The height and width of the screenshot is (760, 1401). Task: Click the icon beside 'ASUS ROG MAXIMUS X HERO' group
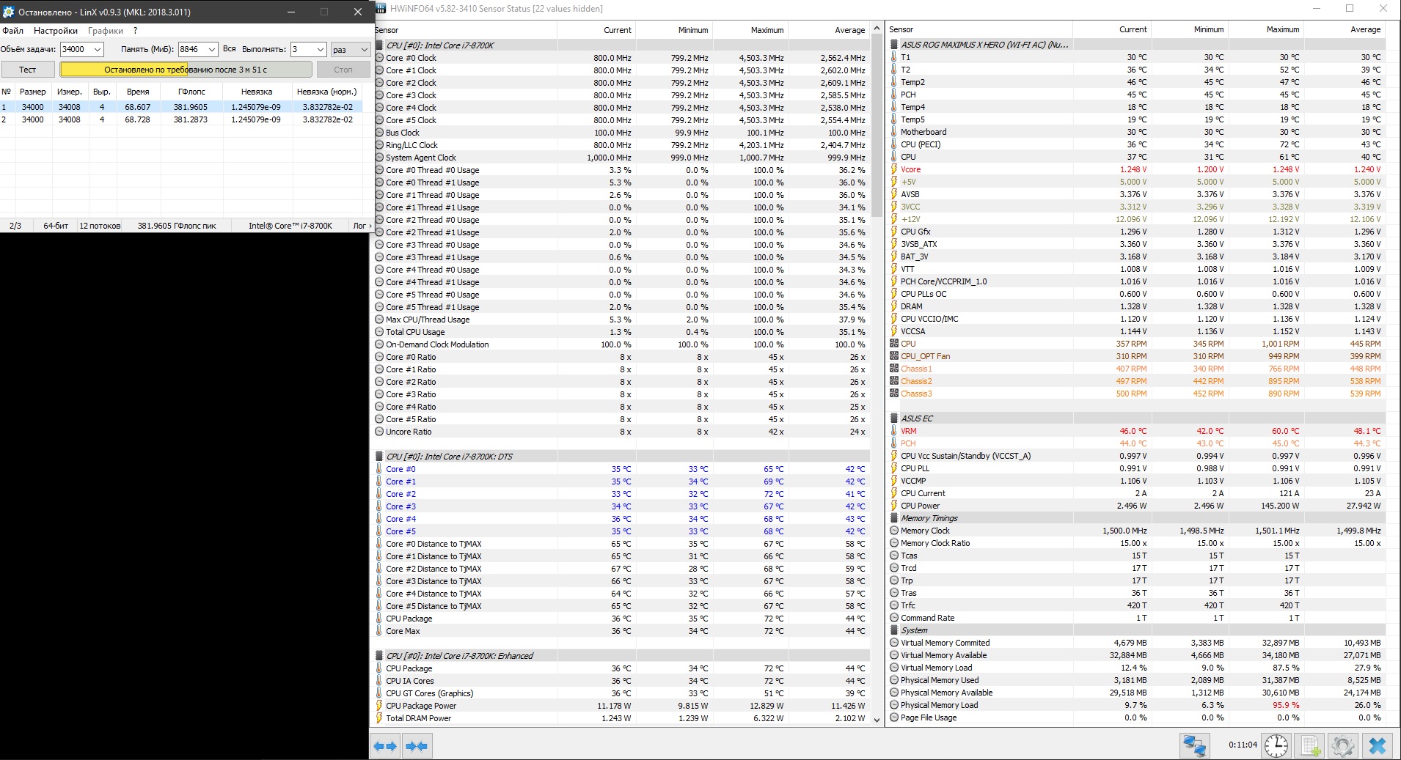894,45
